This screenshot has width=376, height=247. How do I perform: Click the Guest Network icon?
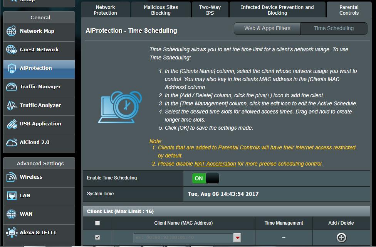coord(11,49)
